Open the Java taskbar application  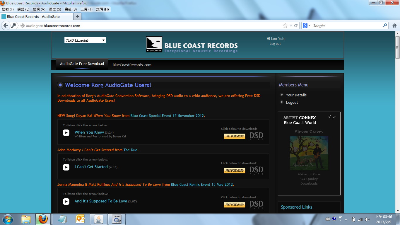pyautogui.click(x=98, y=219)
